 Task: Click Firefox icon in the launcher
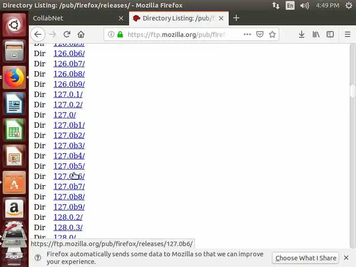14,77
